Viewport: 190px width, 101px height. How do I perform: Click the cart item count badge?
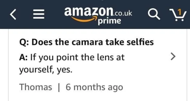(x=180, y=12)
